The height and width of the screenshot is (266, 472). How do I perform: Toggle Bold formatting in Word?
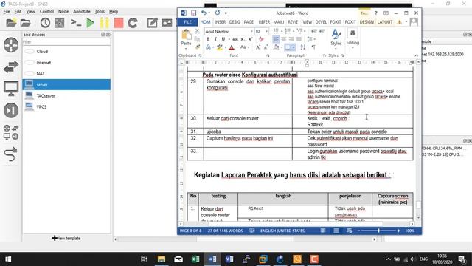point(208,39)
